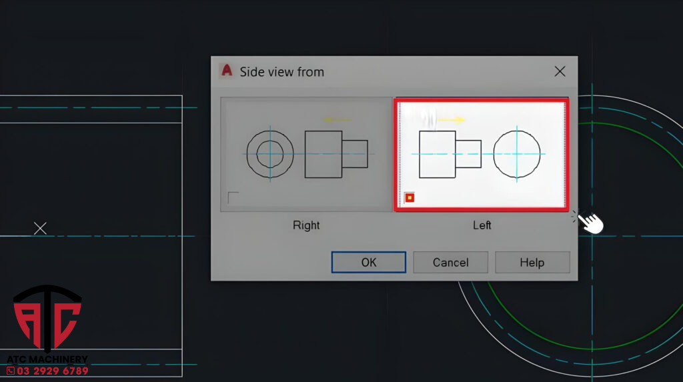683x382 pixels.
Task: Select the Right side view thumbnail
Action: click(306, 154)
